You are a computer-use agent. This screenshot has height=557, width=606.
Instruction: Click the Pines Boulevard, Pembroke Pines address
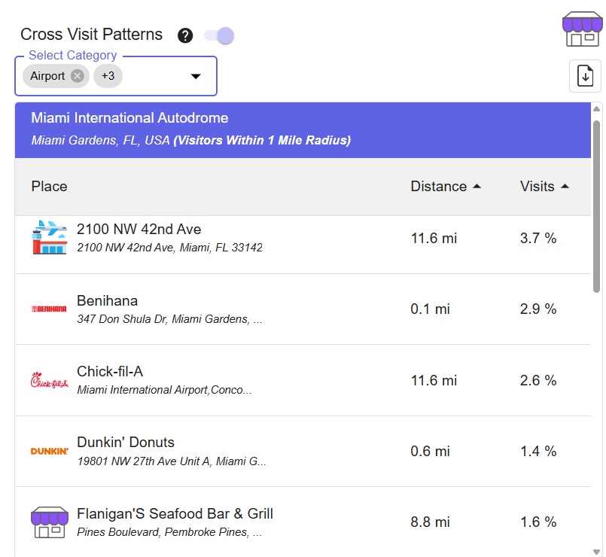(169, 532)
